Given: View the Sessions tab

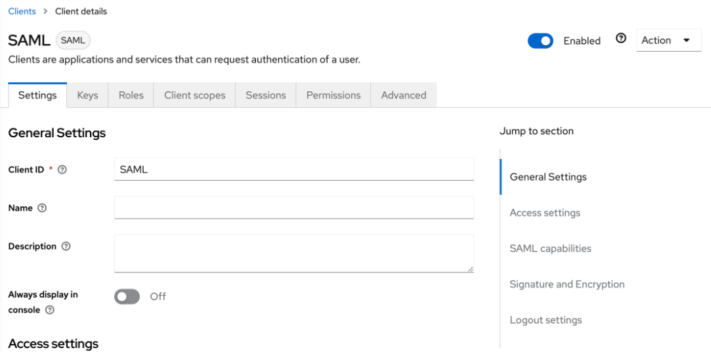Looking at the screenshot, I should pos(265,95).
